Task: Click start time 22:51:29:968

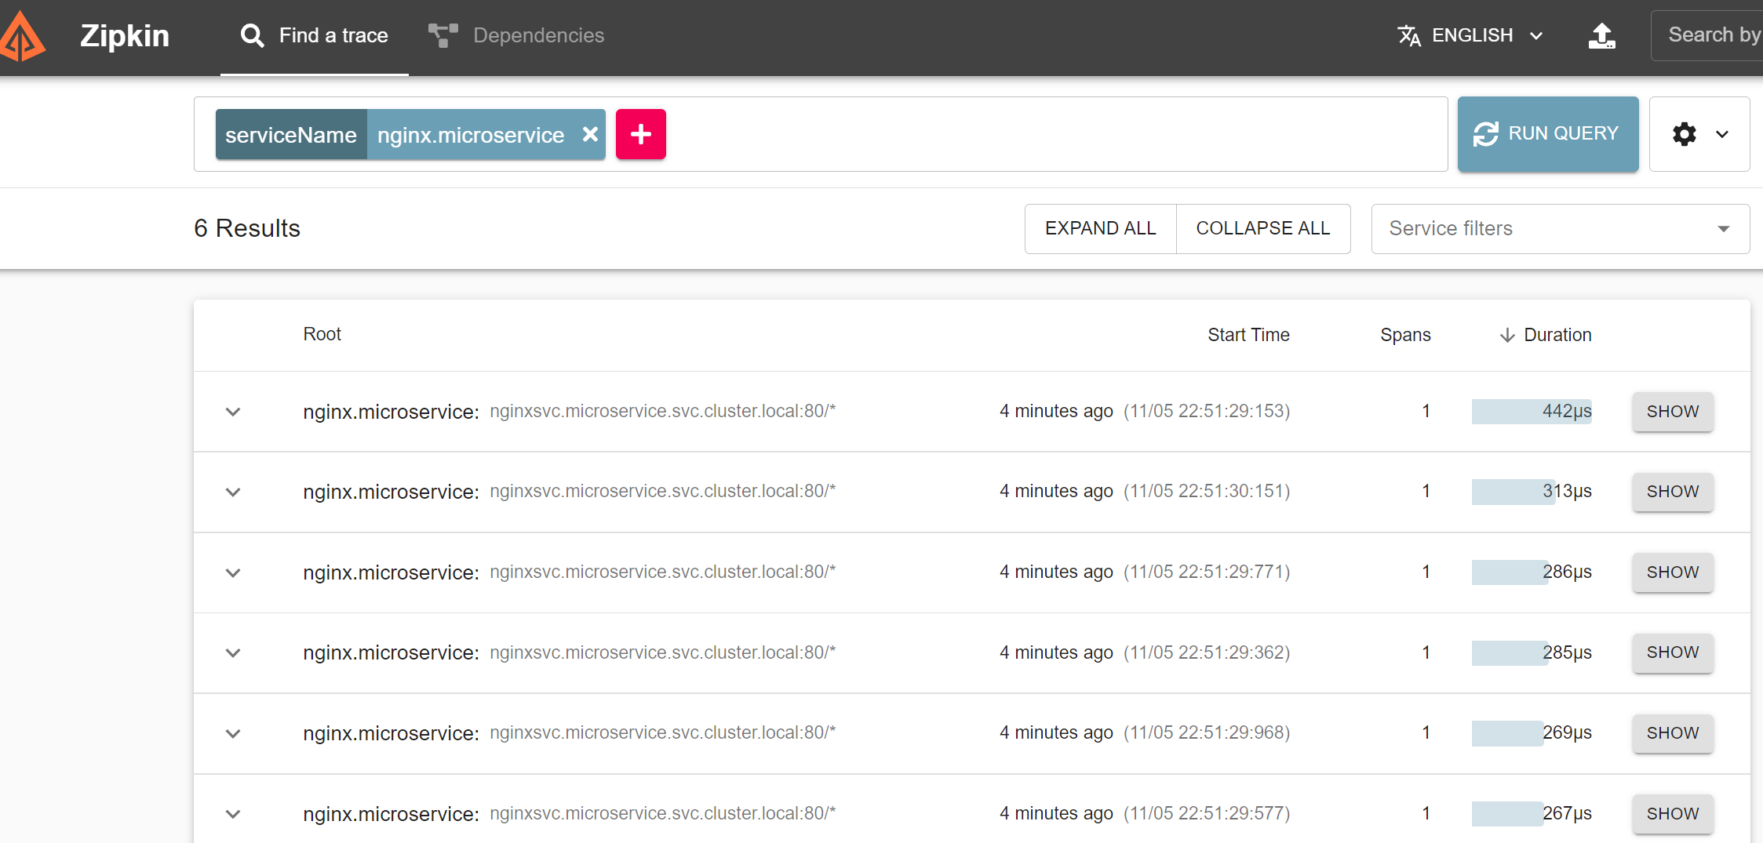Action: (x=1207, y=732)
